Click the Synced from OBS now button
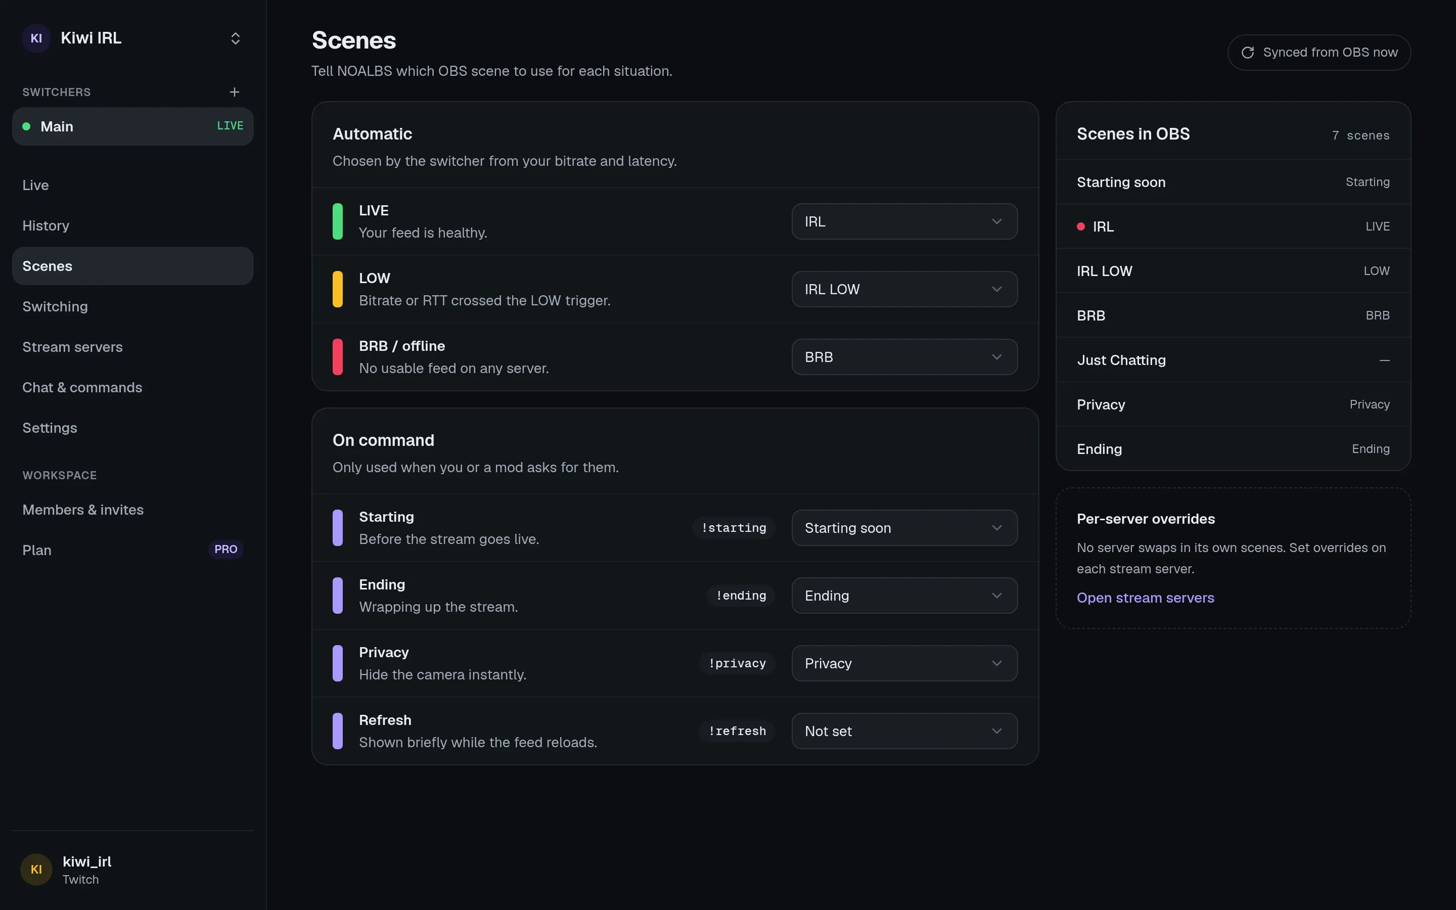Image resolution: width=1456 pixels, height=910 pixels. 1319,53
